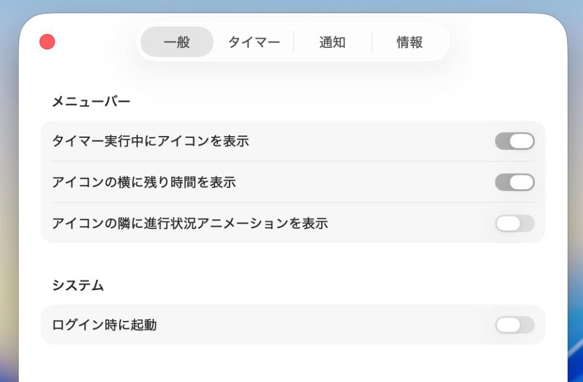Image resolution: width=583 pixels, height=382 pixels.
Task: Select the 一般 tab
Action: tap(177, 42)
